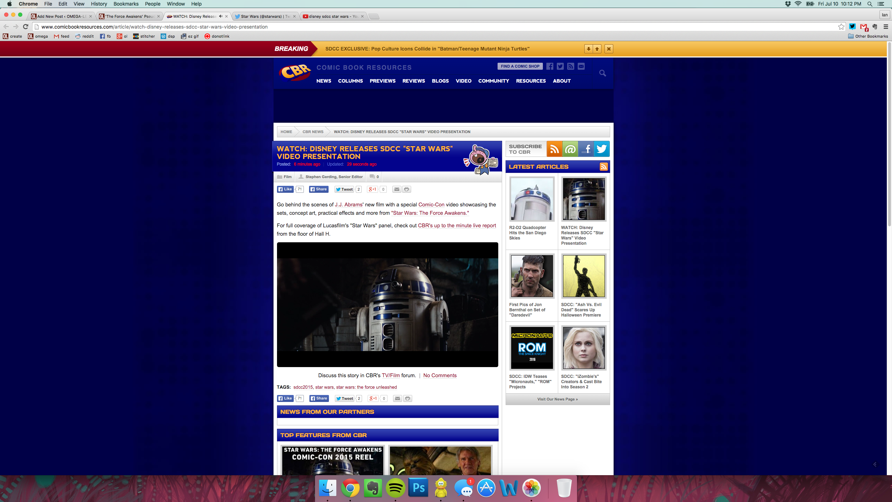Click Latest Articles RSS icon

(x=603, y=167)
